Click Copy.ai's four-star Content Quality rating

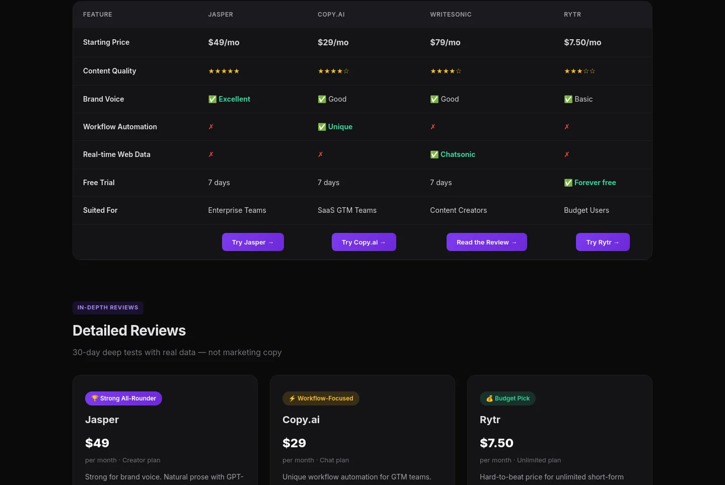[x=333, y=71]
